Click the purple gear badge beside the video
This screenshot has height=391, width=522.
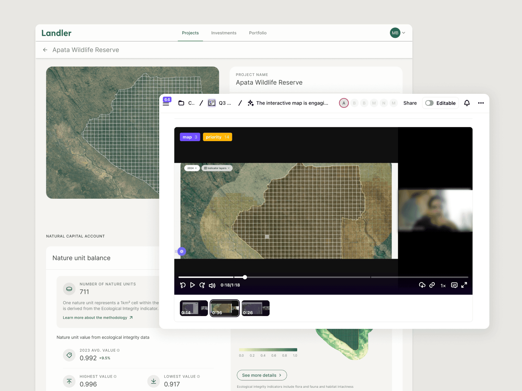pyautogui.click(x=182, y=252)
